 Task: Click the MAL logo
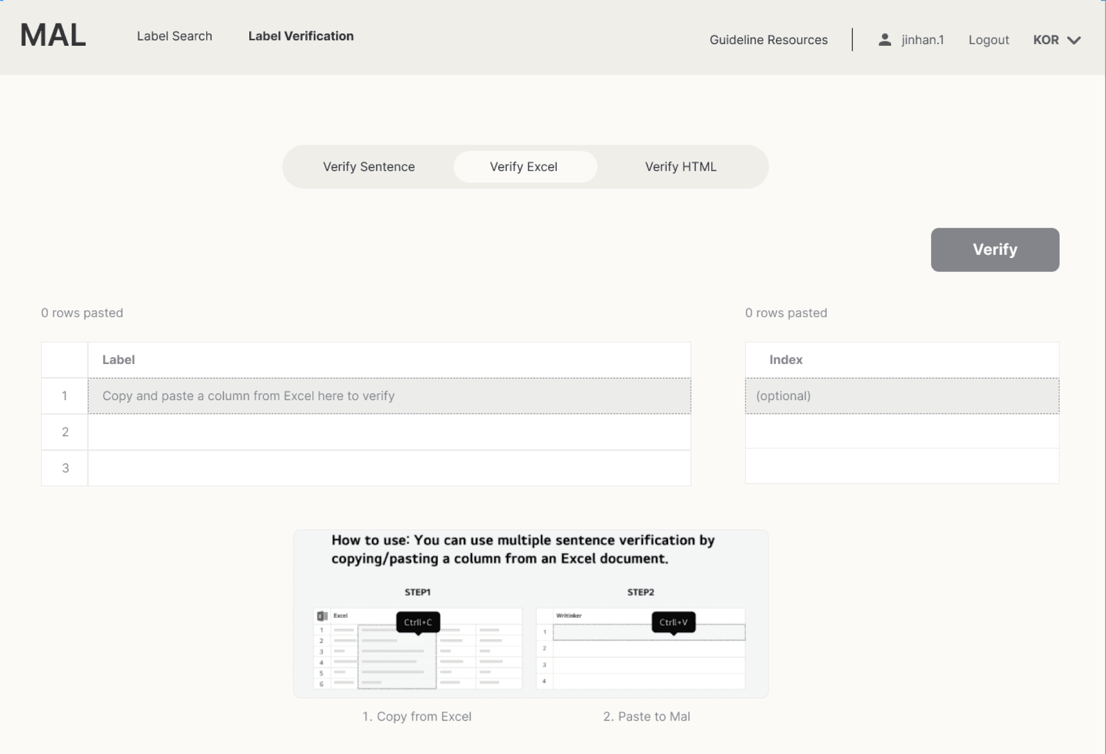click(53, 36)
